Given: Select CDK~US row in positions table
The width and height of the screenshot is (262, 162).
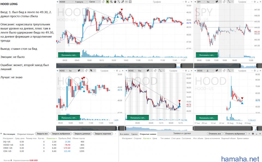Looking at the screenshot, I should point(44,151).
